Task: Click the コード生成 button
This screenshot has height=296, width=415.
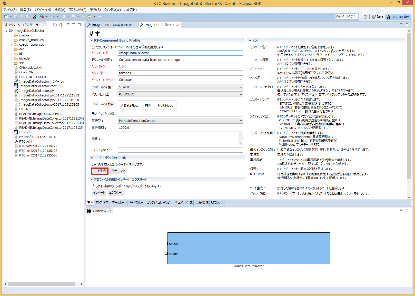Action: coord(100,171)
